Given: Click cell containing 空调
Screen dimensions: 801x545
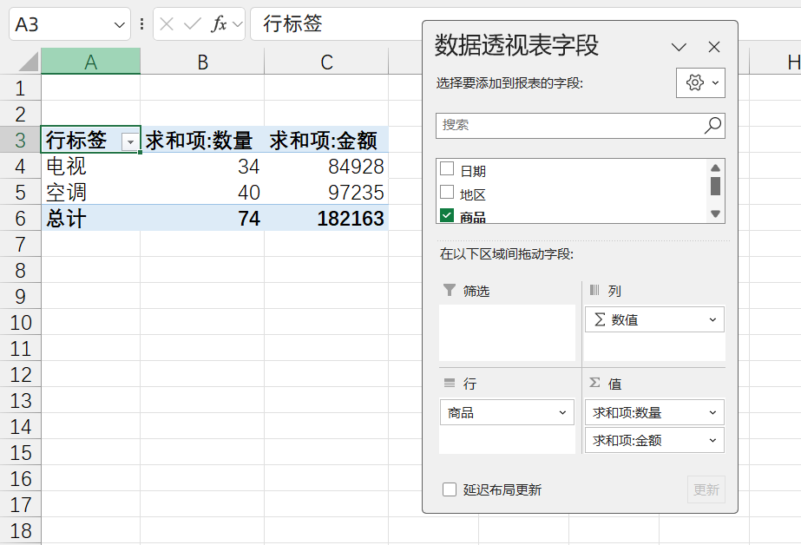Looking at the screenshot, I should point(91,192).
